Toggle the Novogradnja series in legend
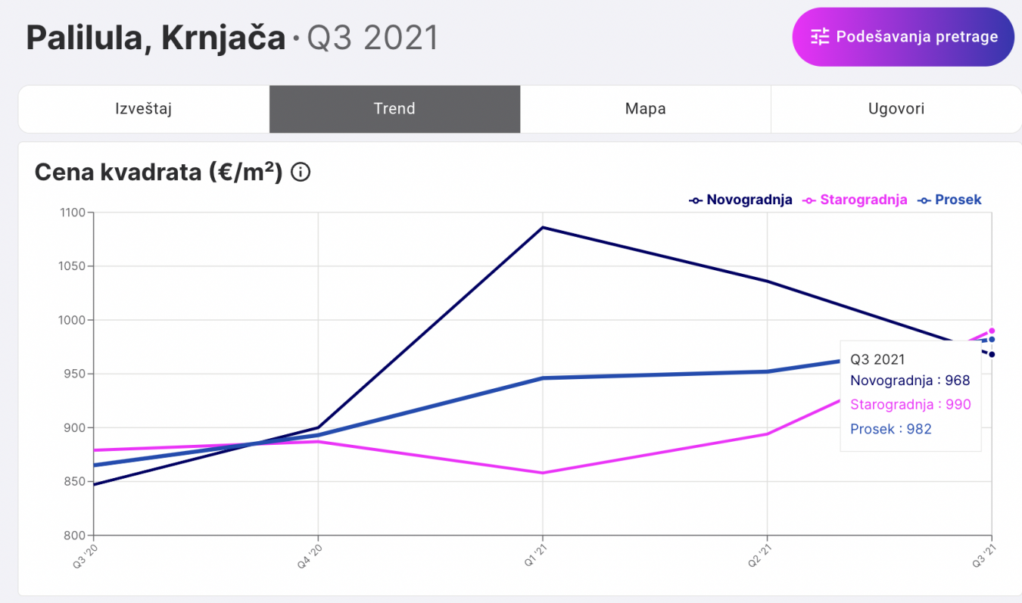Image resolution: width=1022 pixels, height=603 pixels. [749, 200]
